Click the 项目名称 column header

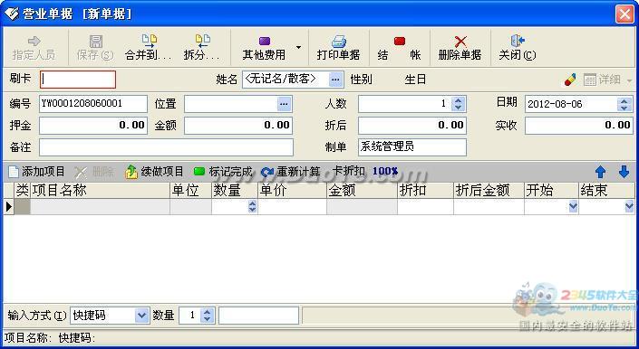100,191
